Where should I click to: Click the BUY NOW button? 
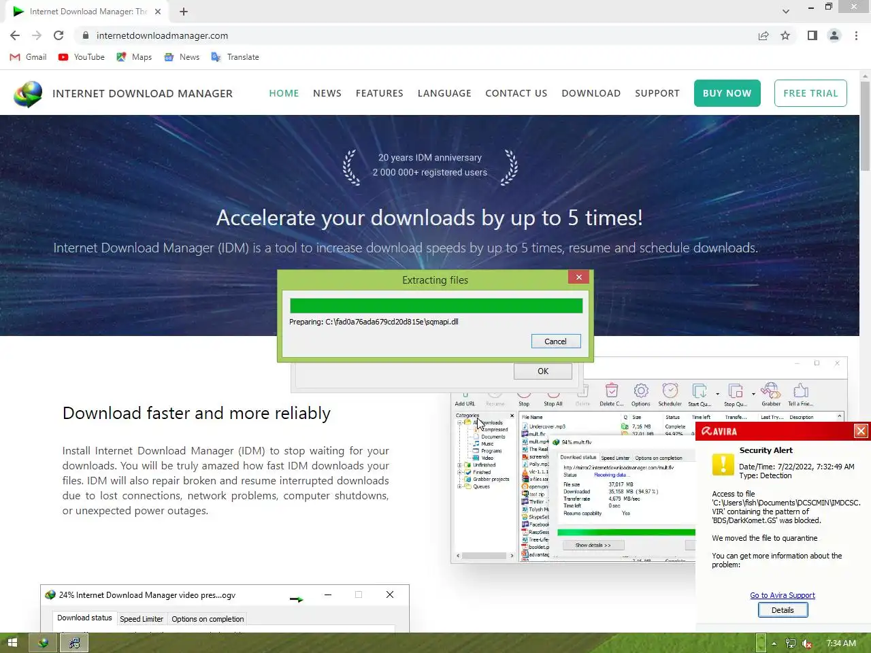727,93
